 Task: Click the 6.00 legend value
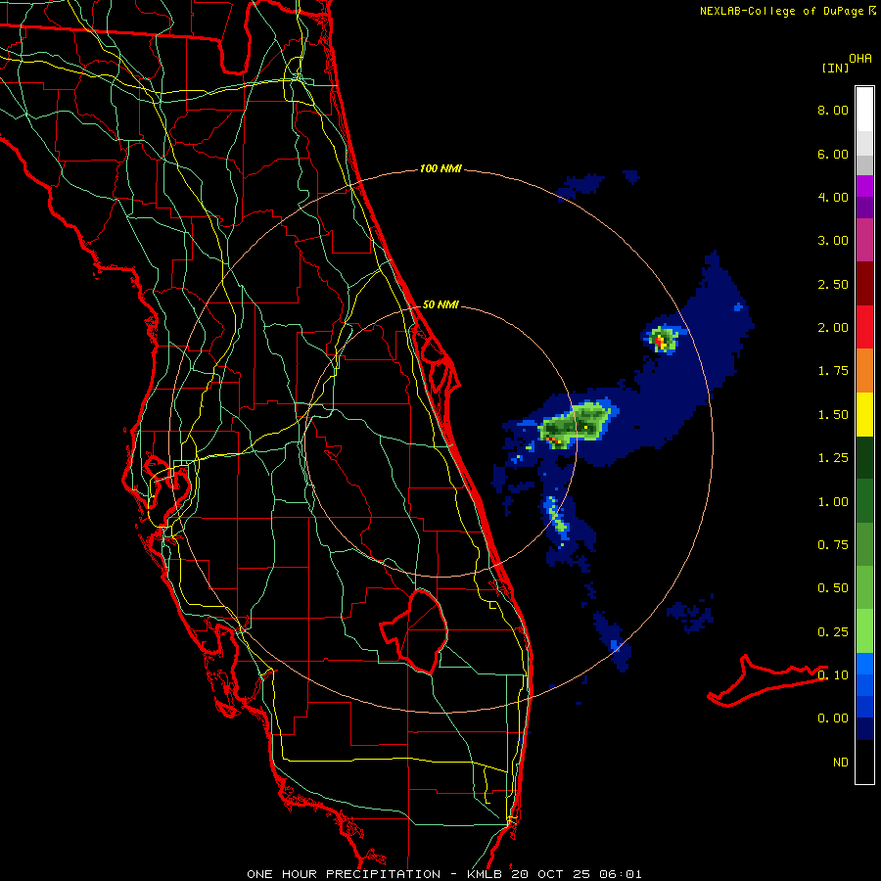pyautogui.click(x=833, y=154)
